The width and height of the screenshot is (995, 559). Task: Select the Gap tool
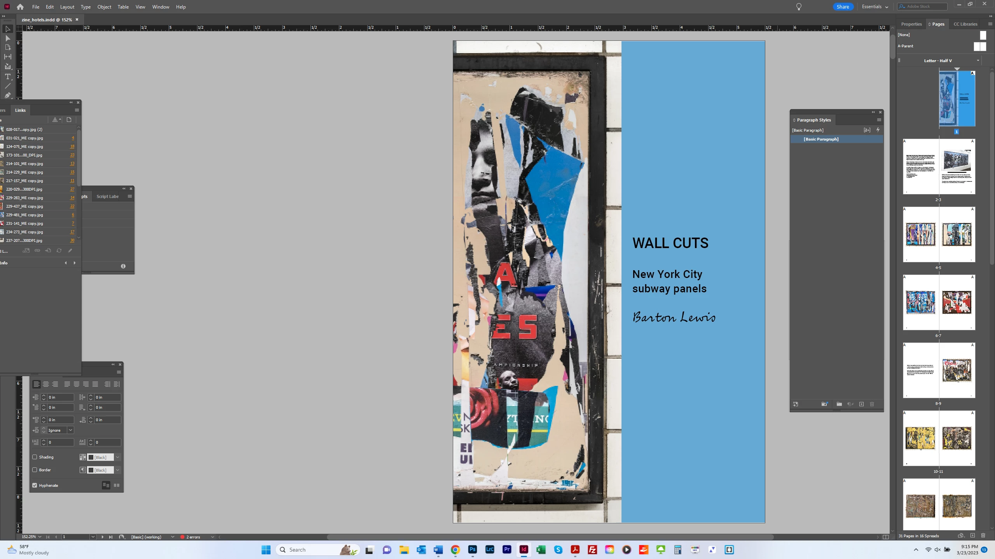tap(7, 57)
